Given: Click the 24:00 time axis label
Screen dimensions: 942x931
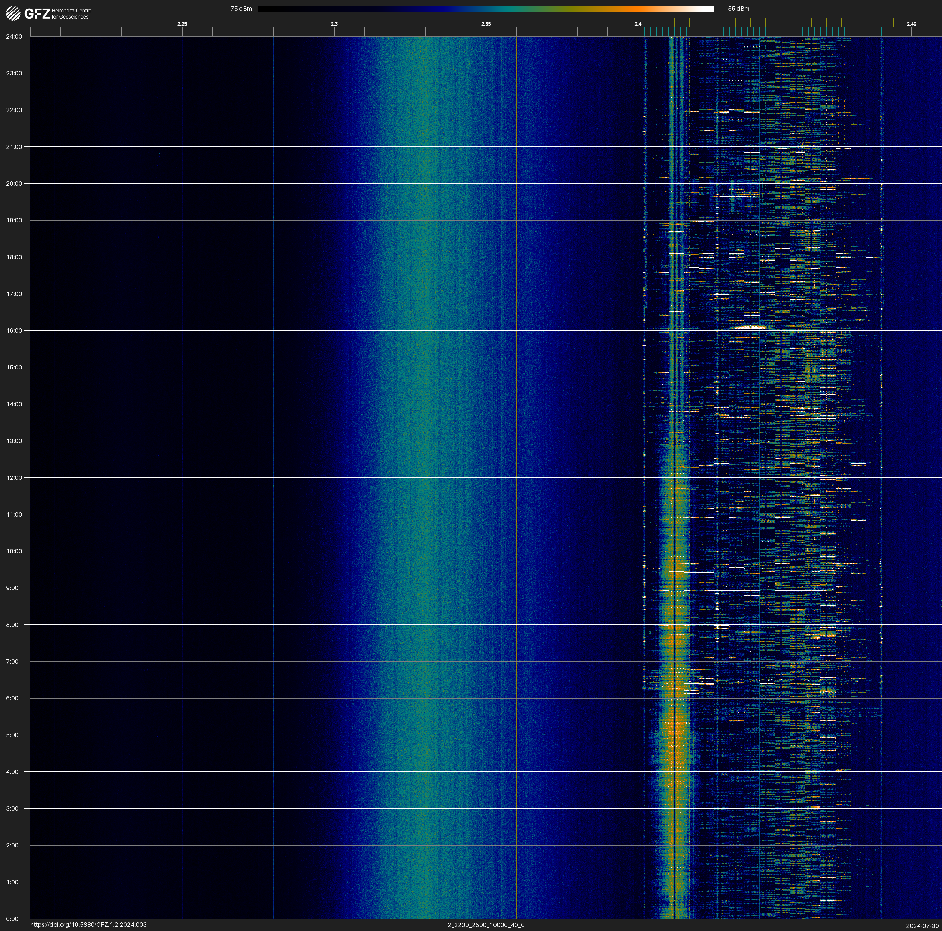Looking at the screenshot, I should [14, 36].
